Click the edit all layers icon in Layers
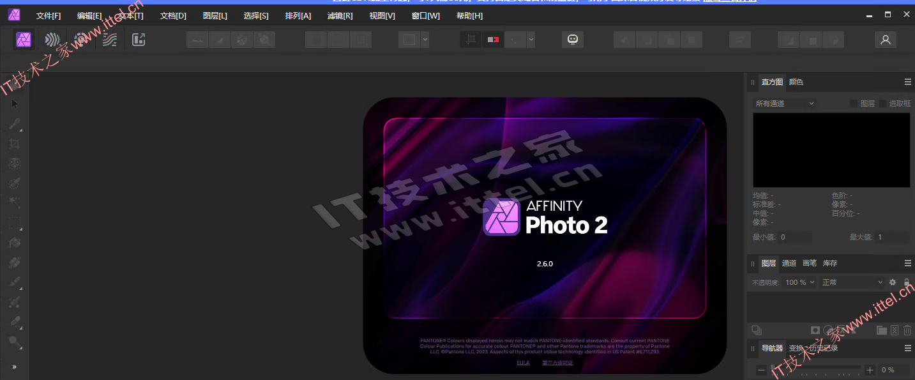 tap(757, 330)
